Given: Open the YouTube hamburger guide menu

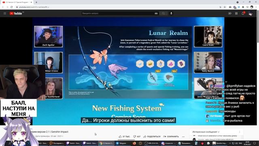Looking at the screenshot, I should pyautogui.click(x=5, y=13).
